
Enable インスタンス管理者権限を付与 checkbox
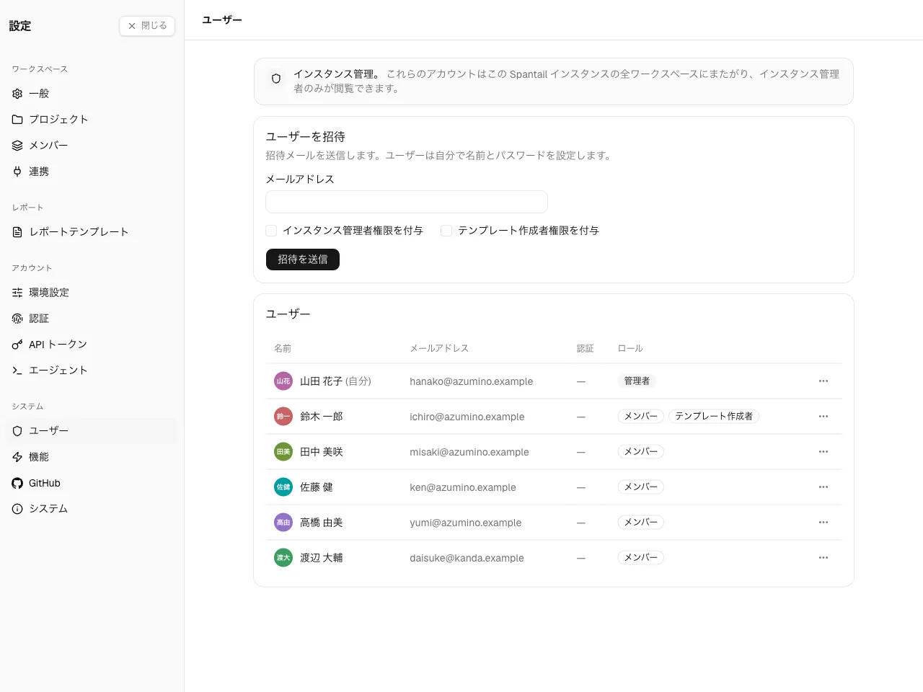click(271, 231)
